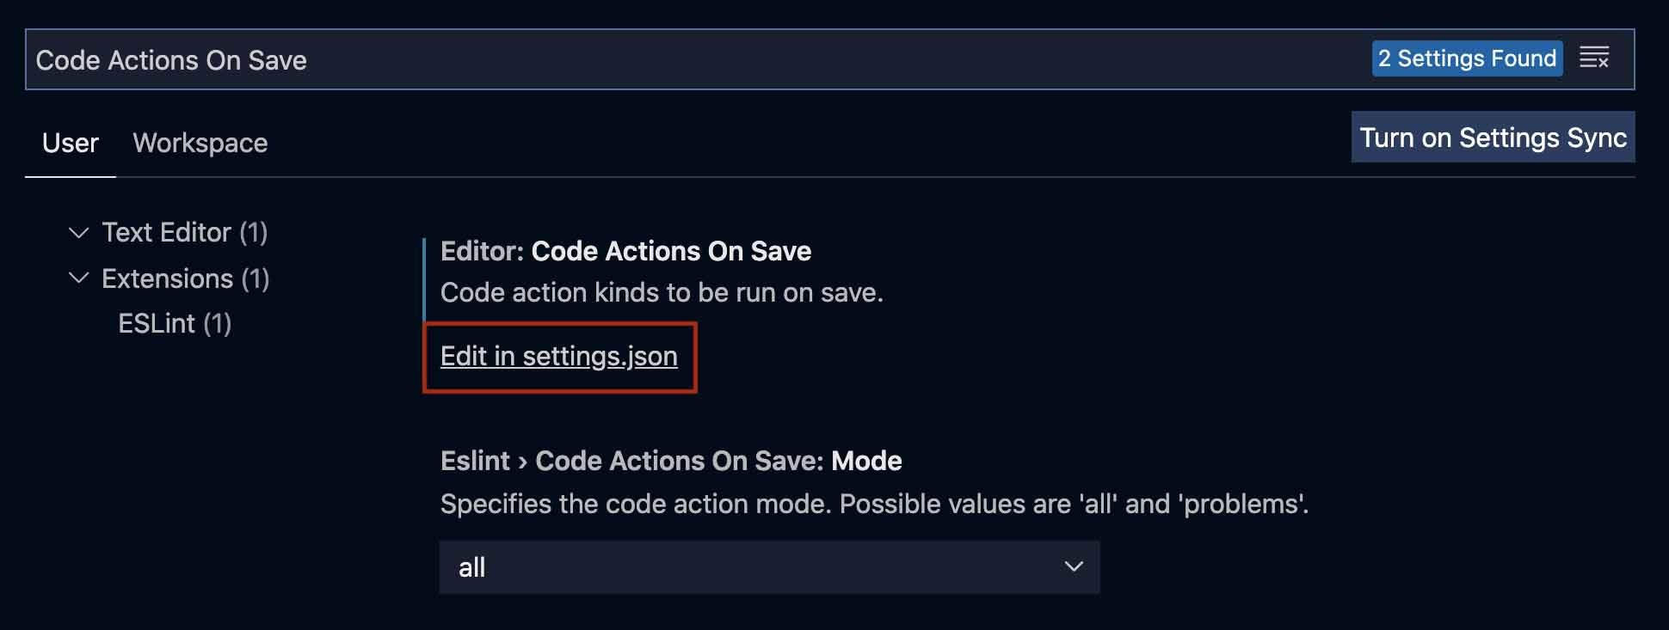Collapse the Extensions chevron
The height and width of the screenshot is (630, 1669).
(78, 278)
